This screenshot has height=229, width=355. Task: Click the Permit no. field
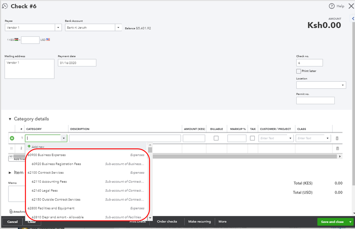[316, 100]
